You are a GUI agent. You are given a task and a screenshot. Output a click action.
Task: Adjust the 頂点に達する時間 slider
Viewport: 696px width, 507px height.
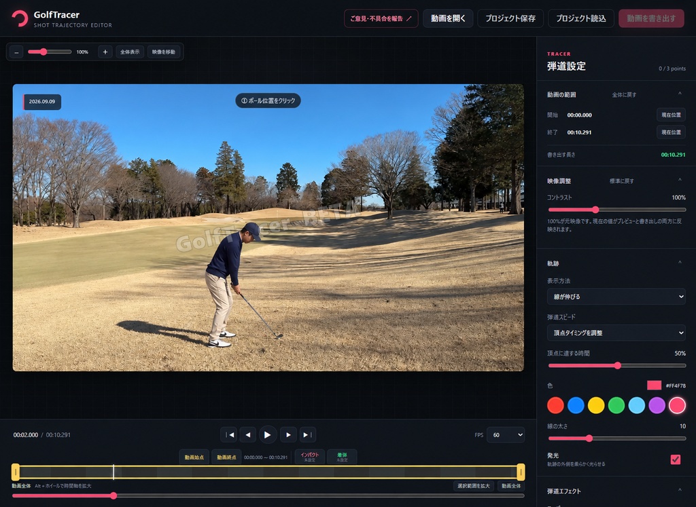tap(617, 366)
